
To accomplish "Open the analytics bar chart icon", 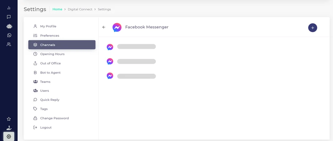I will point(9,8).
